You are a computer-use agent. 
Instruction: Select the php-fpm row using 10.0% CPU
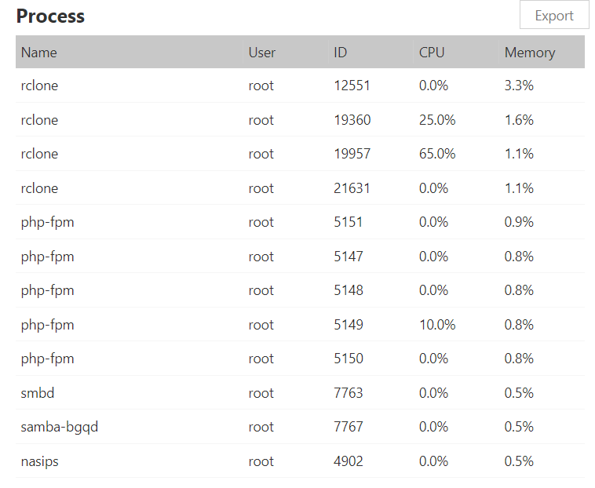tap(47, 325)
